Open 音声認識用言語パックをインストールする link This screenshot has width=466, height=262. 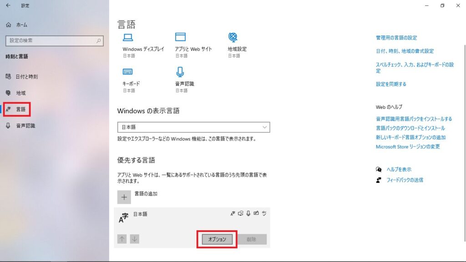point(414,119)
